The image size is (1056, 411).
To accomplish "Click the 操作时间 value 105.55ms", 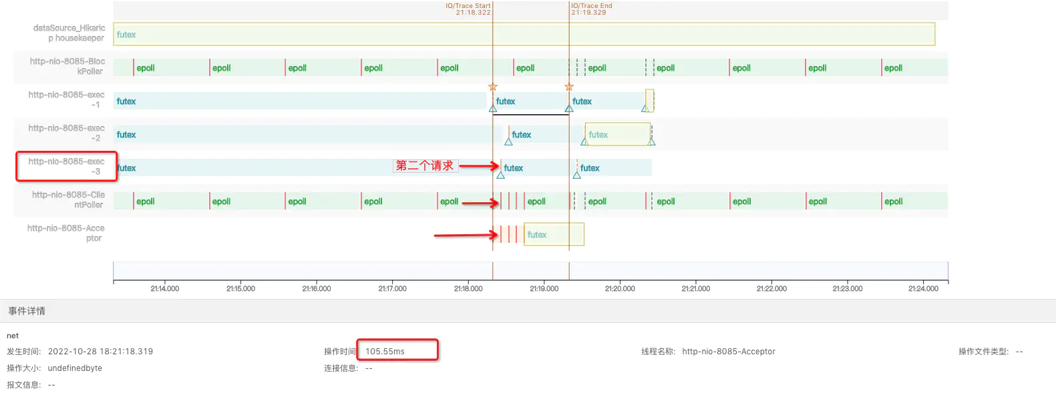I will [385, 352].
